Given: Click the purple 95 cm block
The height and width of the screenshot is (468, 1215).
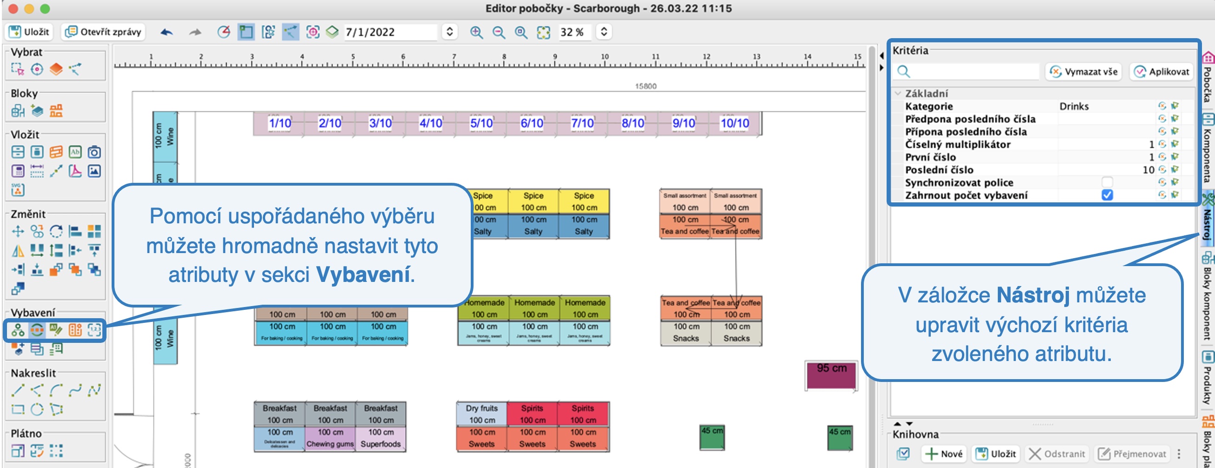Looking at the screenshot, I should (831, 375).
